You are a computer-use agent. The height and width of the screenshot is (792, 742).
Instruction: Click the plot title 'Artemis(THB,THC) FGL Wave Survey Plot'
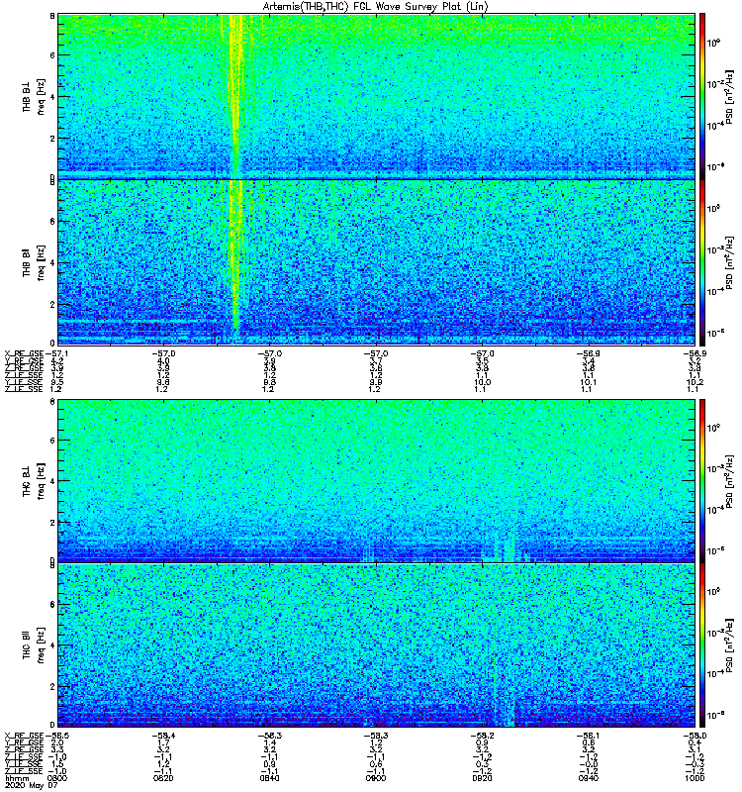point(376,6)
